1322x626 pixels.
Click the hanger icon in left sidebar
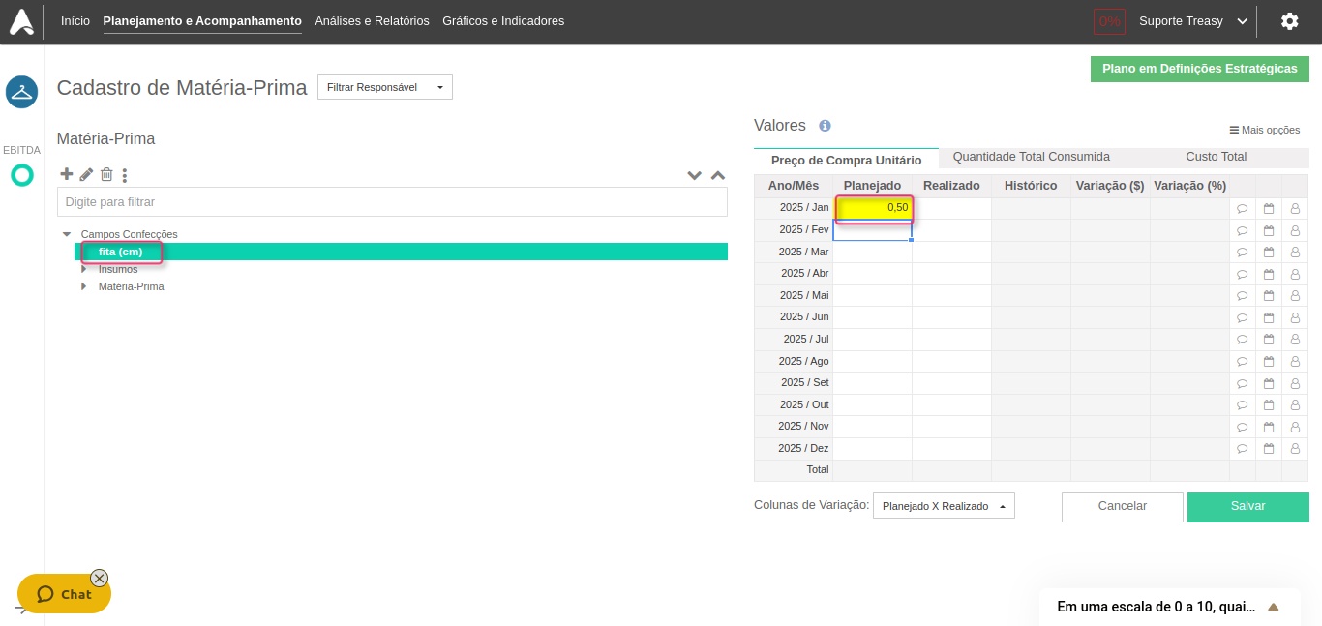click(21, 93)
